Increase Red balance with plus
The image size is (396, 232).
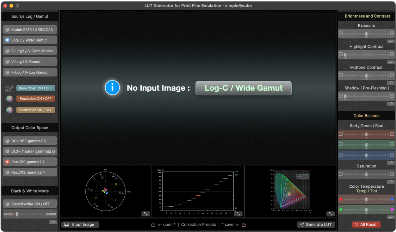(392, 134)
